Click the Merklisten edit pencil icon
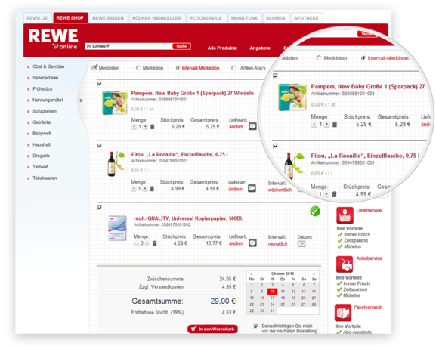Viewport: 436px width, 346px height. coord(94,67)
